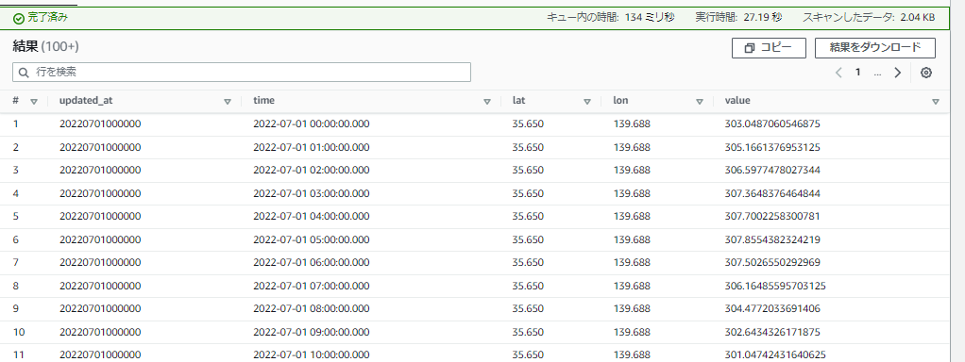Select page 1 in pagination
This screenshot has height=362, width=965.
tap(858, 73)
